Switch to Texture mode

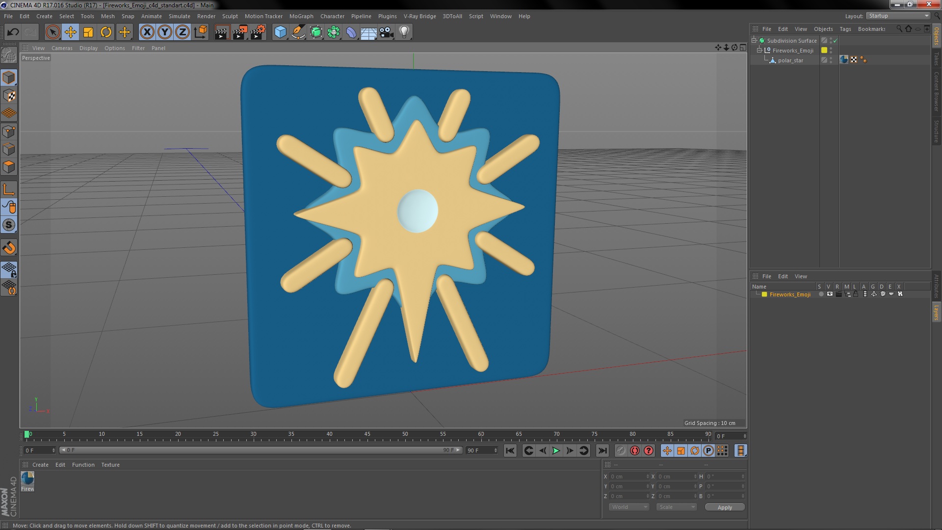(9, 96)
